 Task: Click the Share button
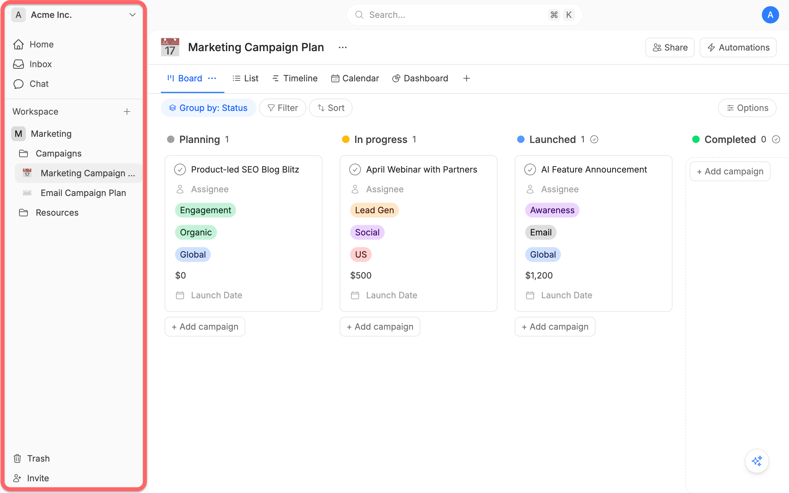(x=670, y=47)
